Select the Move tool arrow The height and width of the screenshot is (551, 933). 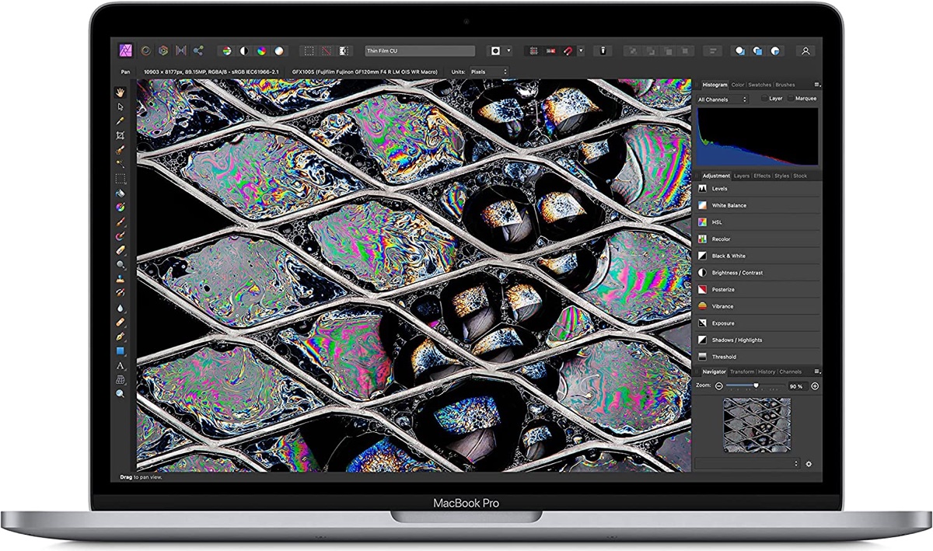click(121, 106)
